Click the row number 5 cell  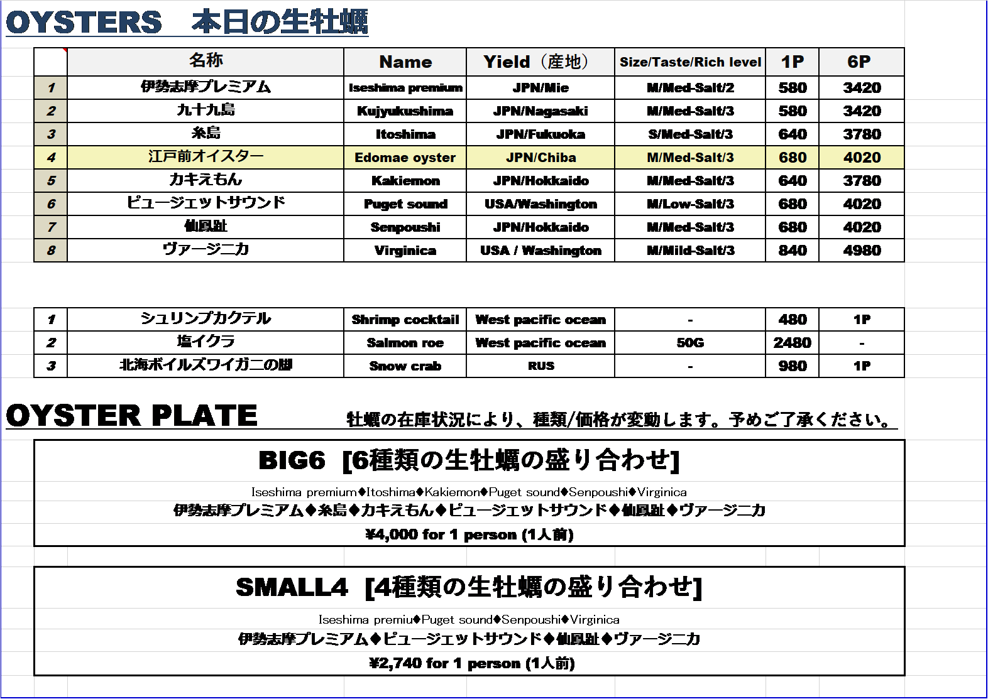(x=51, y=181)
